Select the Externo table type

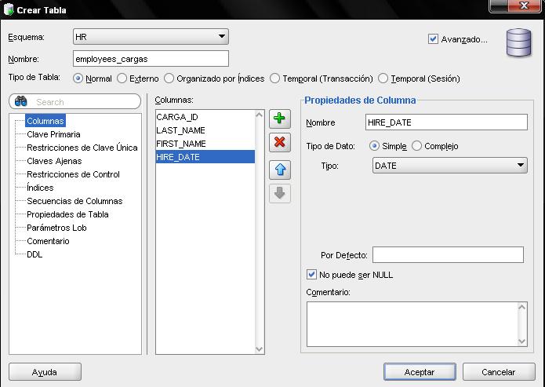click(x=122, y=78)
